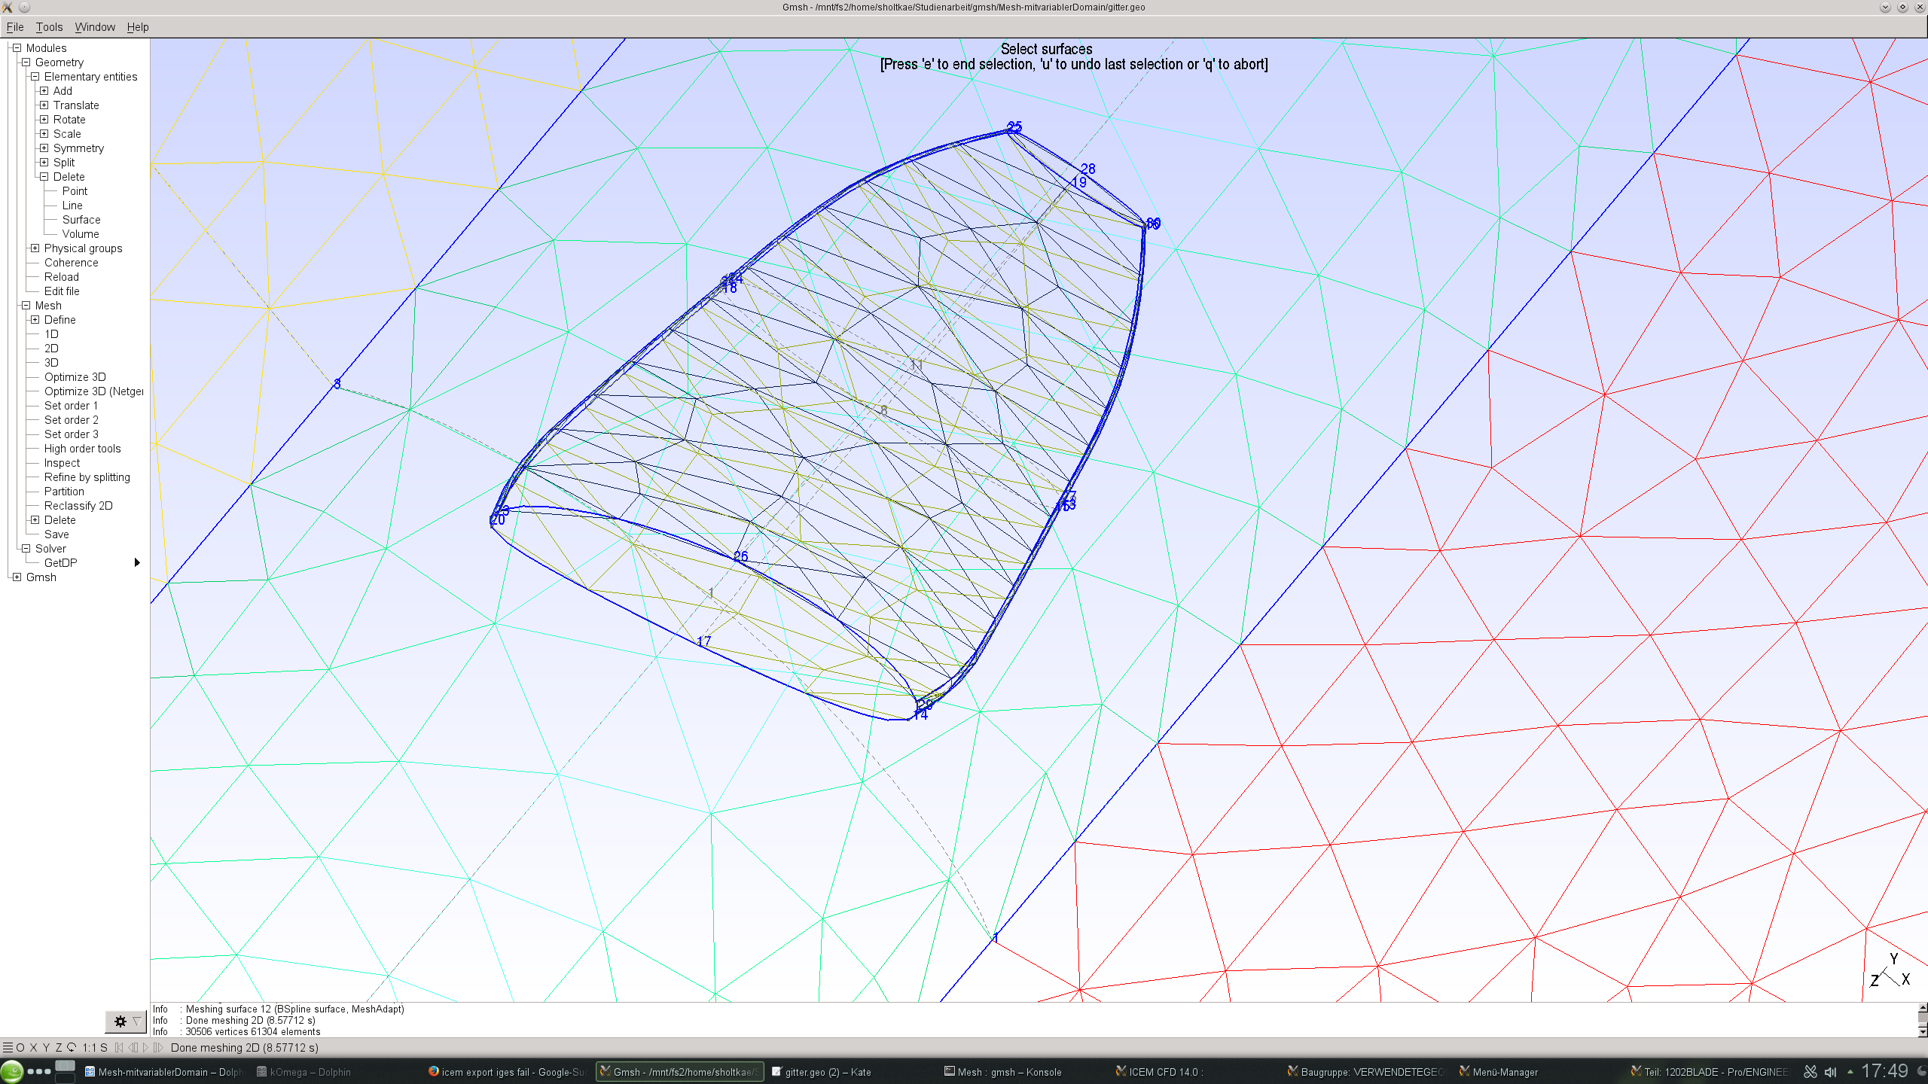Set Z-axis view in status bar

point(59,1047)
